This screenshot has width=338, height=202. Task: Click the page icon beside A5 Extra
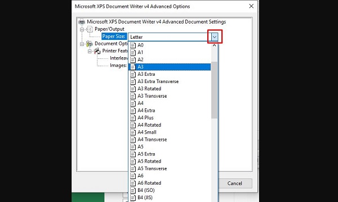coord(133,154)
